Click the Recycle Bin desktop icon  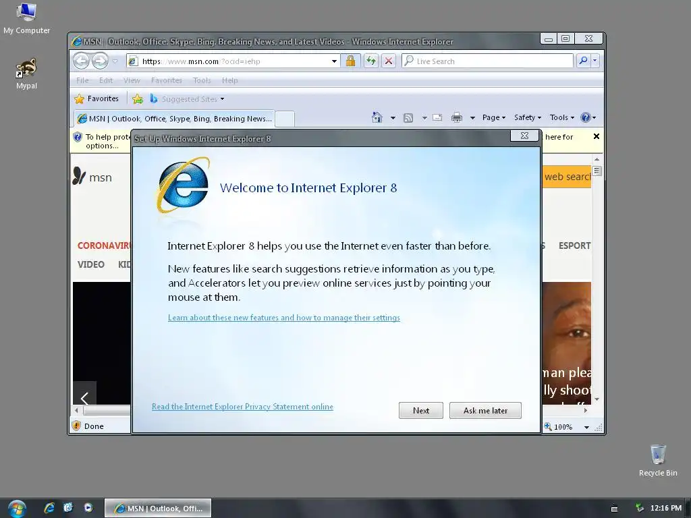(658, 460)
